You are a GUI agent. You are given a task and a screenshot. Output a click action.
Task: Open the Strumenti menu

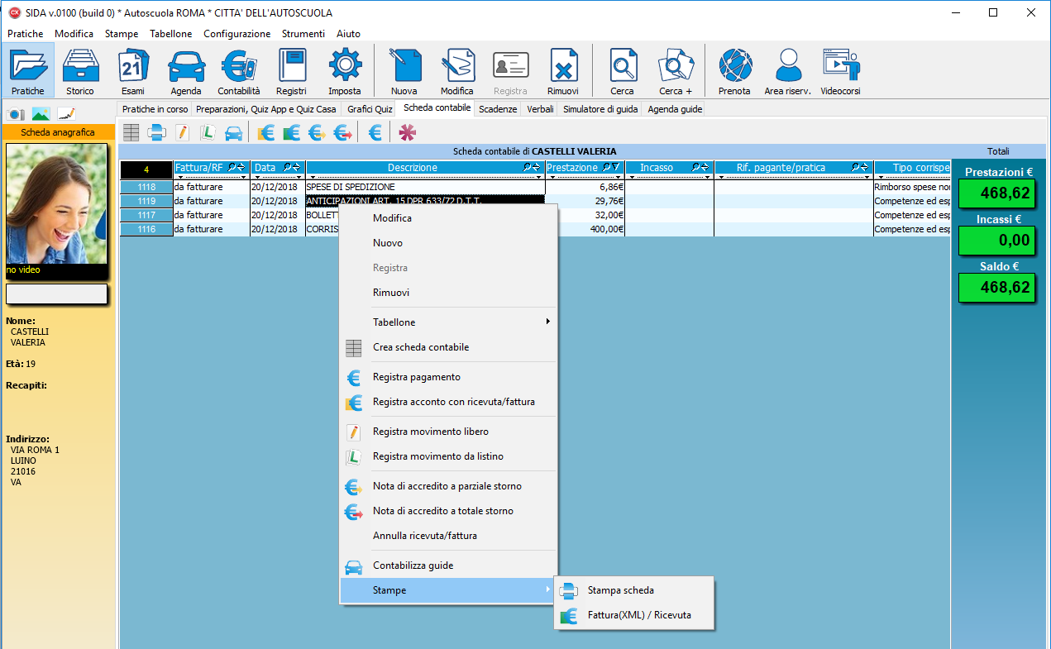coord(303,34)
